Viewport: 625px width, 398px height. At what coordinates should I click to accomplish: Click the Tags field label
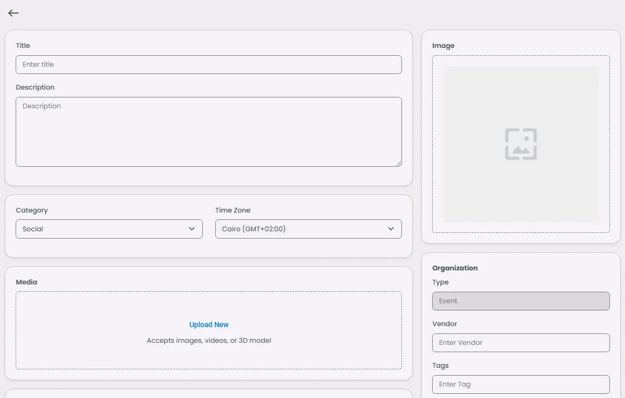[440, 366]
